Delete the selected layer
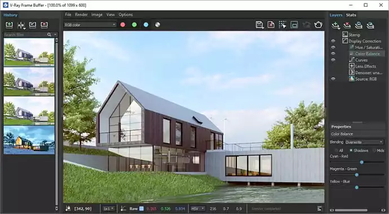 point(347,25)
